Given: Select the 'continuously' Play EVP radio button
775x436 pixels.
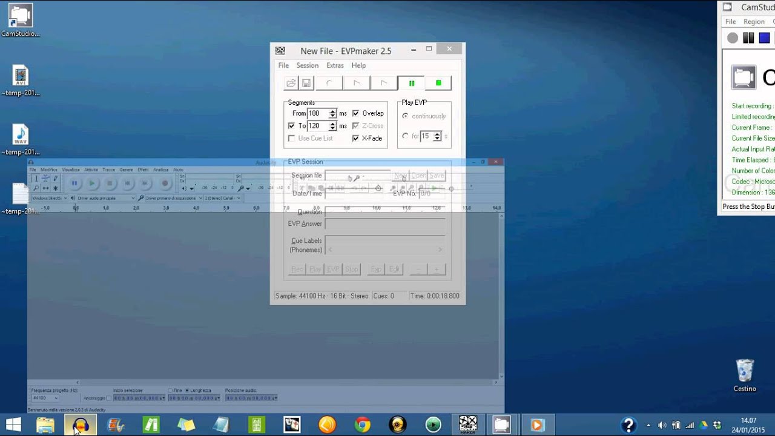Looking at the screenshot, I should [x=405, y=116].
